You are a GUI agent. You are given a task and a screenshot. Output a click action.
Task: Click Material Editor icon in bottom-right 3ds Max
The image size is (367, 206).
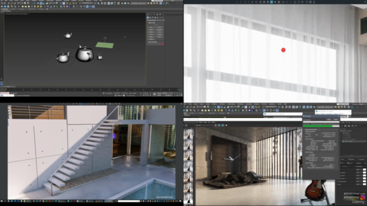pyautogui.click(x=304, y=107)
